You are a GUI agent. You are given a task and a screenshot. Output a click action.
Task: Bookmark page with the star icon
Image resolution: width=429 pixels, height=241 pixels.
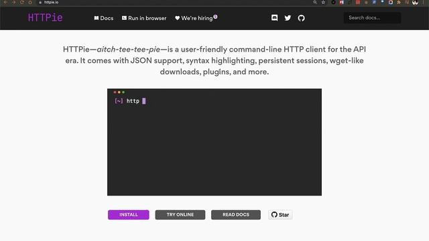(323, 2)
